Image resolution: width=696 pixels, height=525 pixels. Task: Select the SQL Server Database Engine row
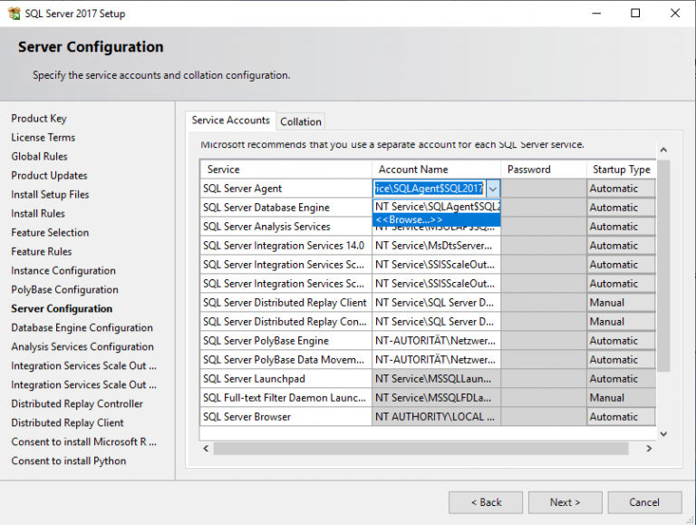(x=285, y=208)
